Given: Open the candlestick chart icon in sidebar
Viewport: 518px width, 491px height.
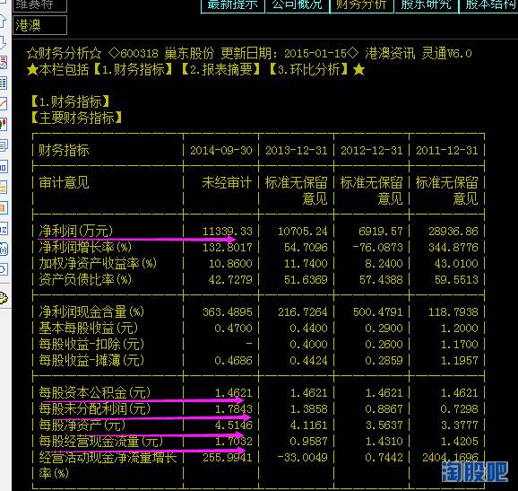Looking at the screenshot, I should (x=3, y=125).
